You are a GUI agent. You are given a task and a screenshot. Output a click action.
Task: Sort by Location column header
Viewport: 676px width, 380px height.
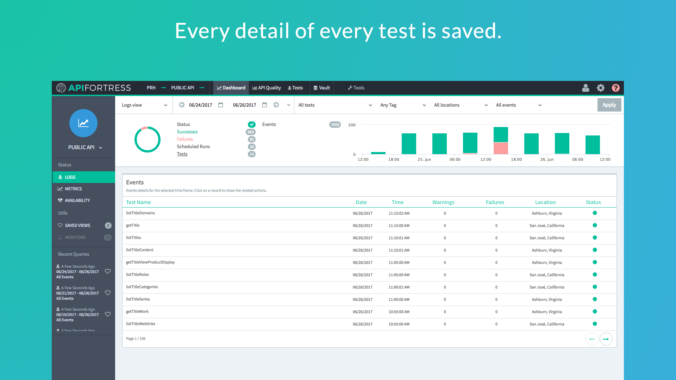(x=545, y=202)
